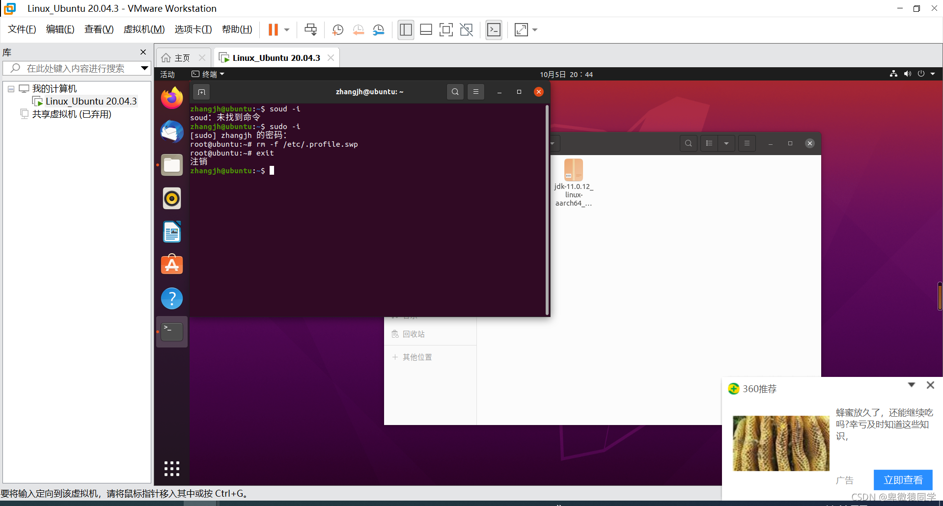
Task: Open the terminal hamburger menu
Action: click(x=476, y=92)
